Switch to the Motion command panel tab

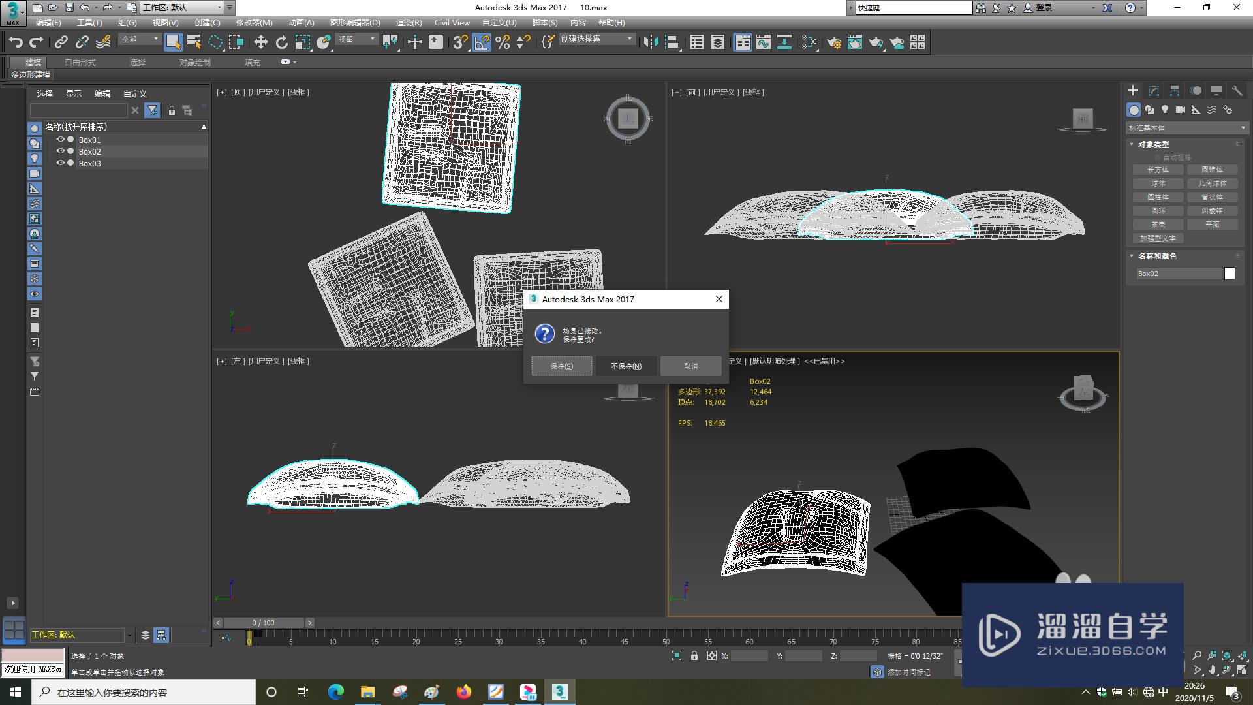pos(1196,91)
